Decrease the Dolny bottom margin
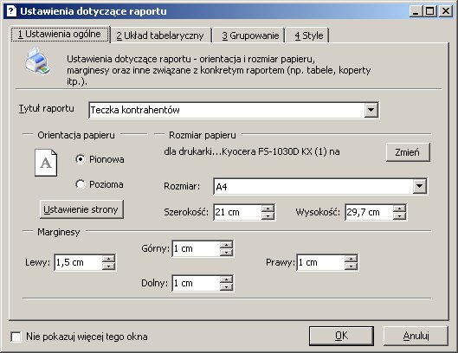Image resolution: width=458 pixels, height=353 pixels. 226,286
